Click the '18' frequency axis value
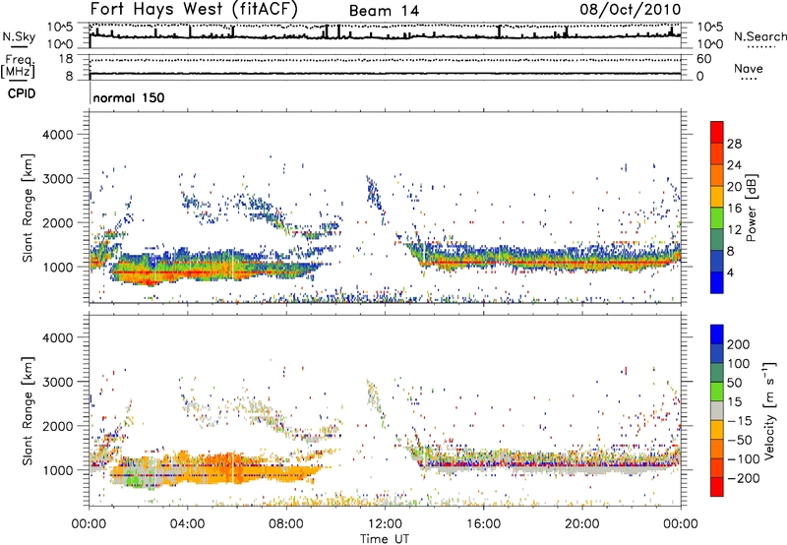The image size is (787, 545). pos(66,59)
